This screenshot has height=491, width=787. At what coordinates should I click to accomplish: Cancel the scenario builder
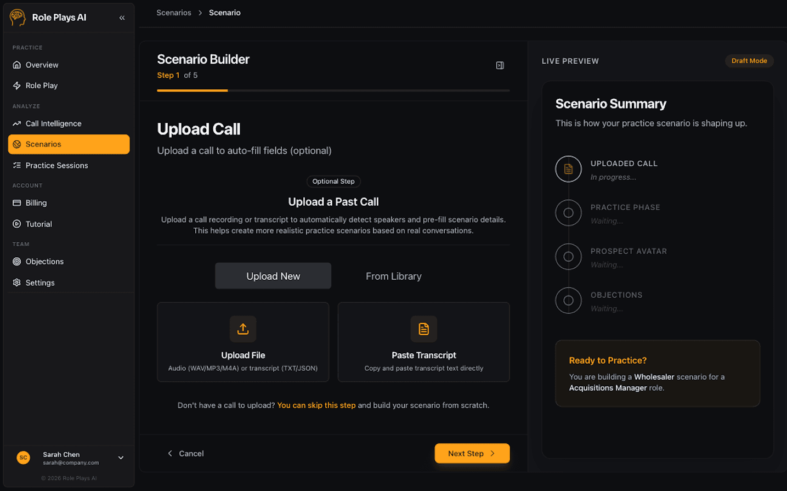coord(186,453)
